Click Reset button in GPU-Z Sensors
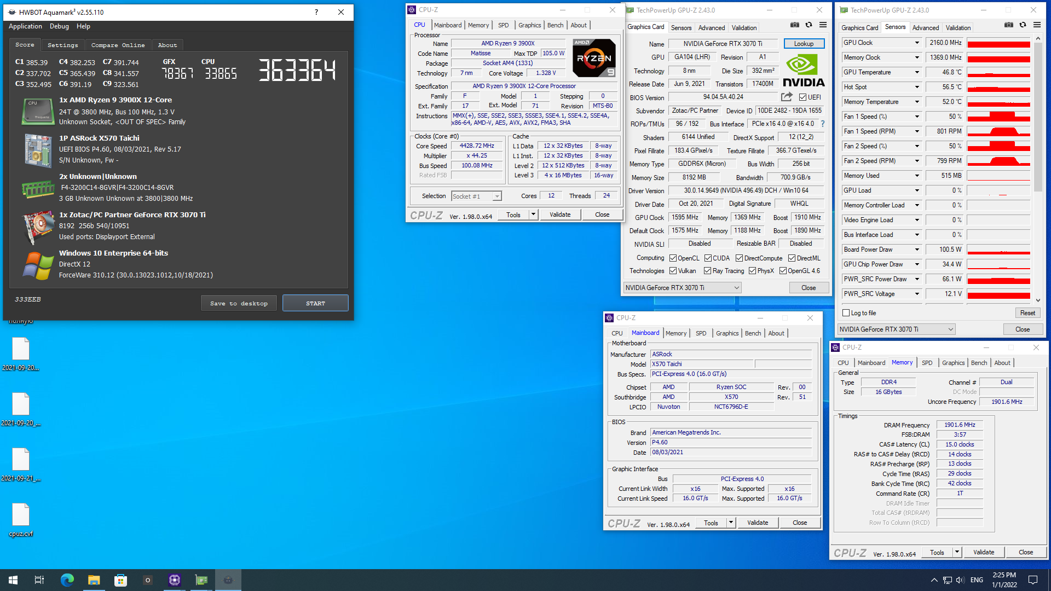Image resolution: width=1051 pixels, height=591 pixels. click(1027, 313)
